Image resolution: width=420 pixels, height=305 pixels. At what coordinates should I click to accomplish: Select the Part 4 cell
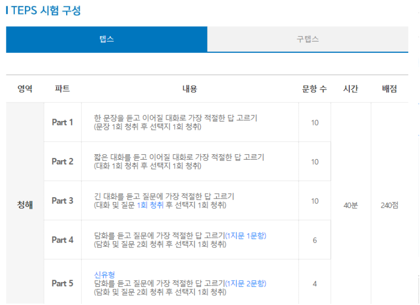click(62, 240)
